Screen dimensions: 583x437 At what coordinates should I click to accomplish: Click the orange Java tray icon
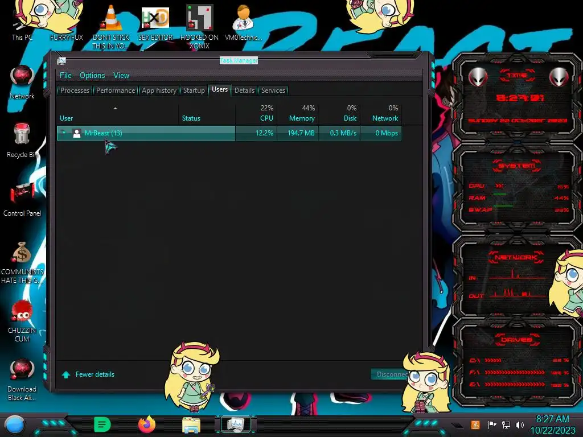pos(475,424)
